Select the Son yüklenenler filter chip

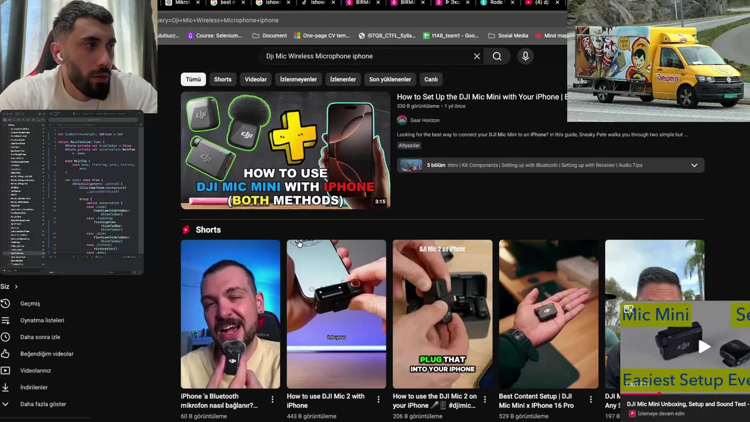pyautogui.click(x=390, y=79)
